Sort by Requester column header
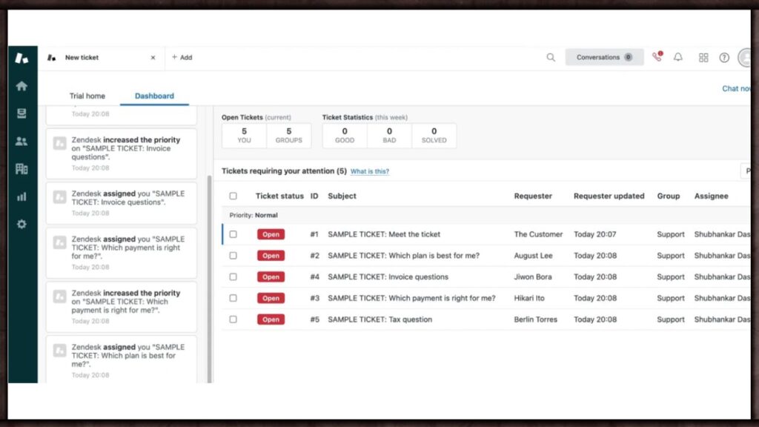The width and height of the screenshot is (759, 427). click(x=533, y=196)
